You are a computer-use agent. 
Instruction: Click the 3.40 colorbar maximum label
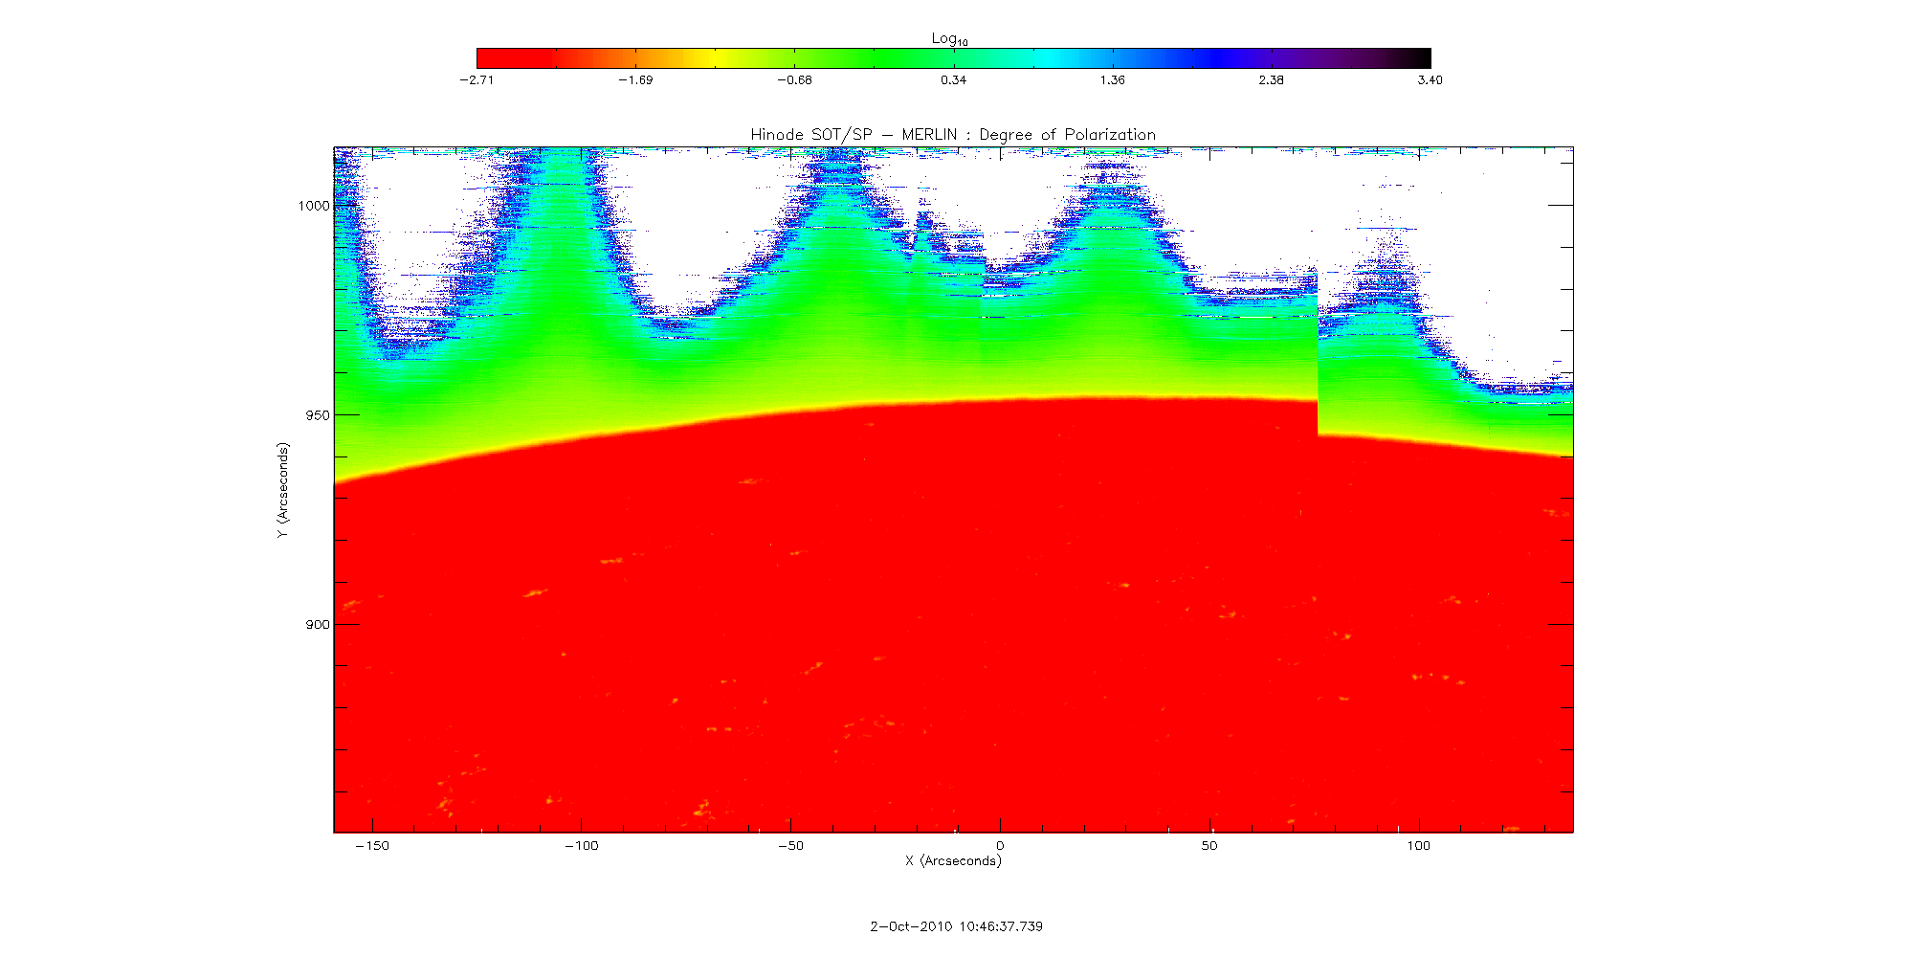[1430, 80]
